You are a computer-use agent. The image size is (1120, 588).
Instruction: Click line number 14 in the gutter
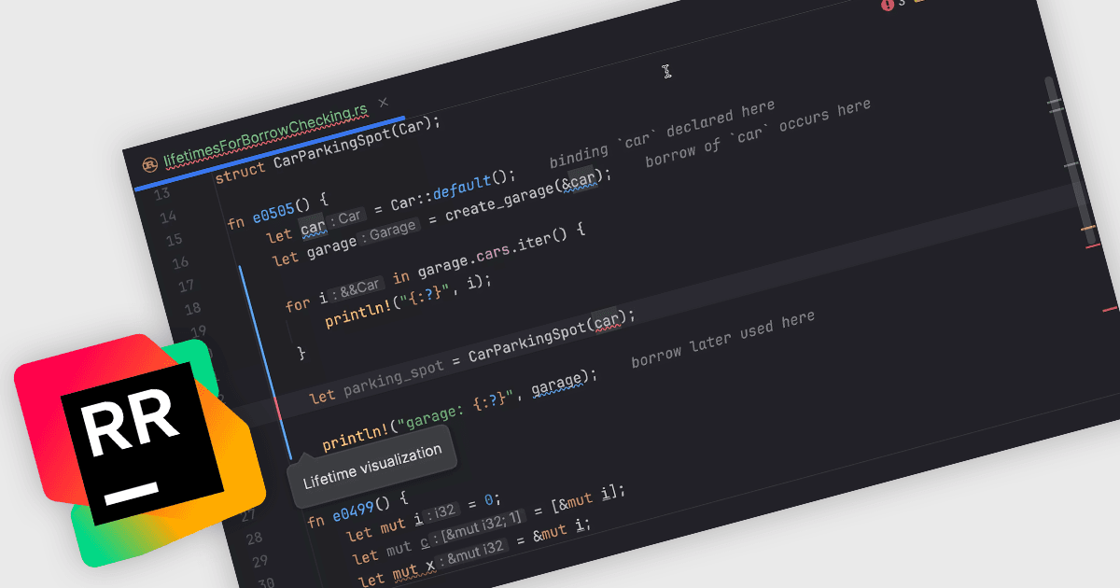coord(169,217)
